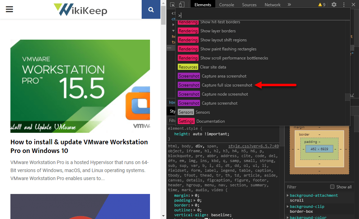This screenshot has width=359, height=219.
Task: Enable the Show all checkbox
Action: [332, 187]
